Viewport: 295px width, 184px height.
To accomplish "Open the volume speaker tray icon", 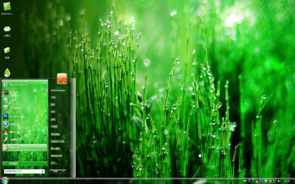I will [x=279, y=181].
